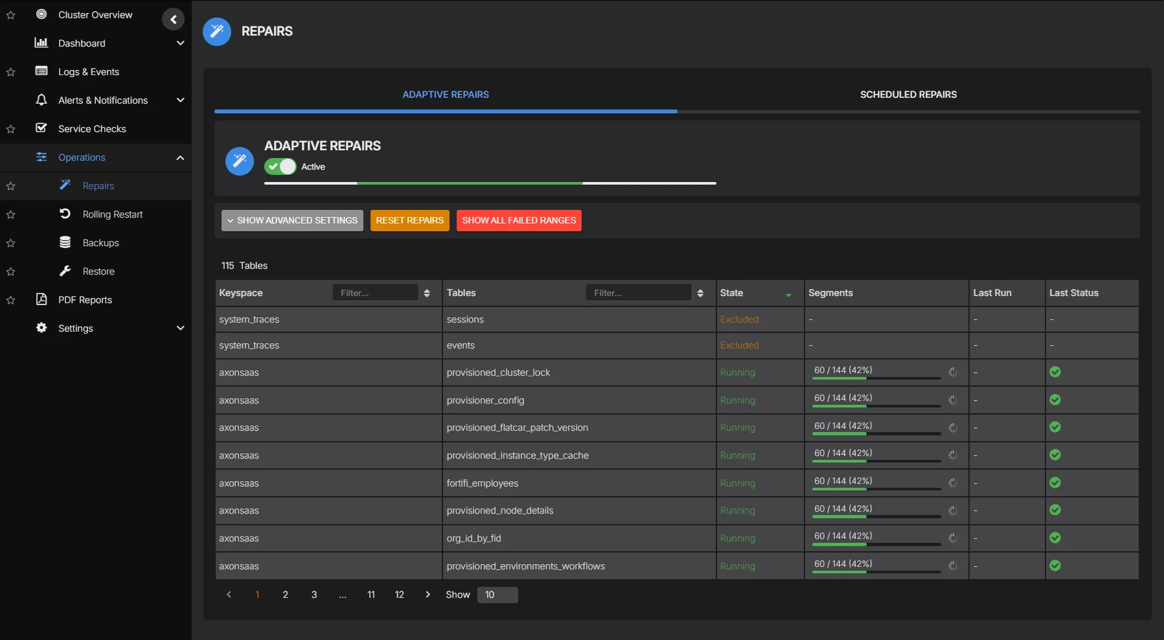The height and width of the screenshot is (640, 1164).
Task: Star the Backups sidebar entry
Action: tap(10, 243)
